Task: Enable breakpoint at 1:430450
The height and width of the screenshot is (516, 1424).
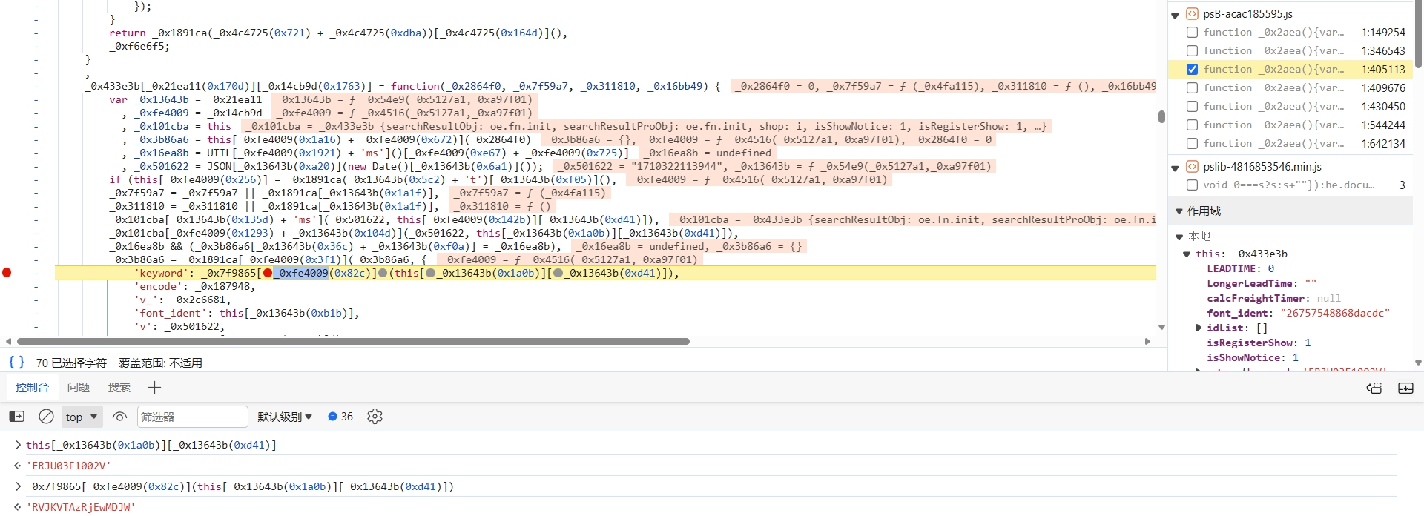Action: click(x=1192, y=106)
